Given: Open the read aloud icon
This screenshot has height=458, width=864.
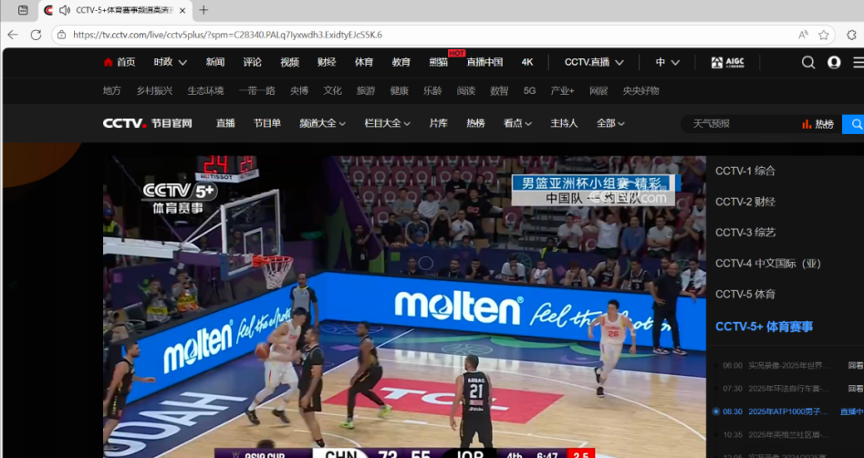Looking at the screenshot, I should 804,35.
